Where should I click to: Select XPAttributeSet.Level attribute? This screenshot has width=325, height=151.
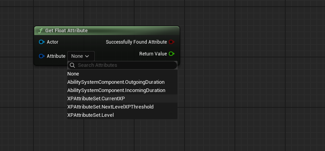click(x=122, y=115)
